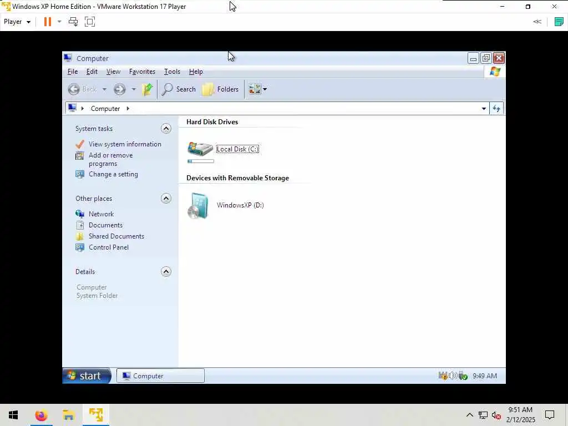568x426 pixels.
Task: Go up one folder level icon
Action: click(148, 89)
